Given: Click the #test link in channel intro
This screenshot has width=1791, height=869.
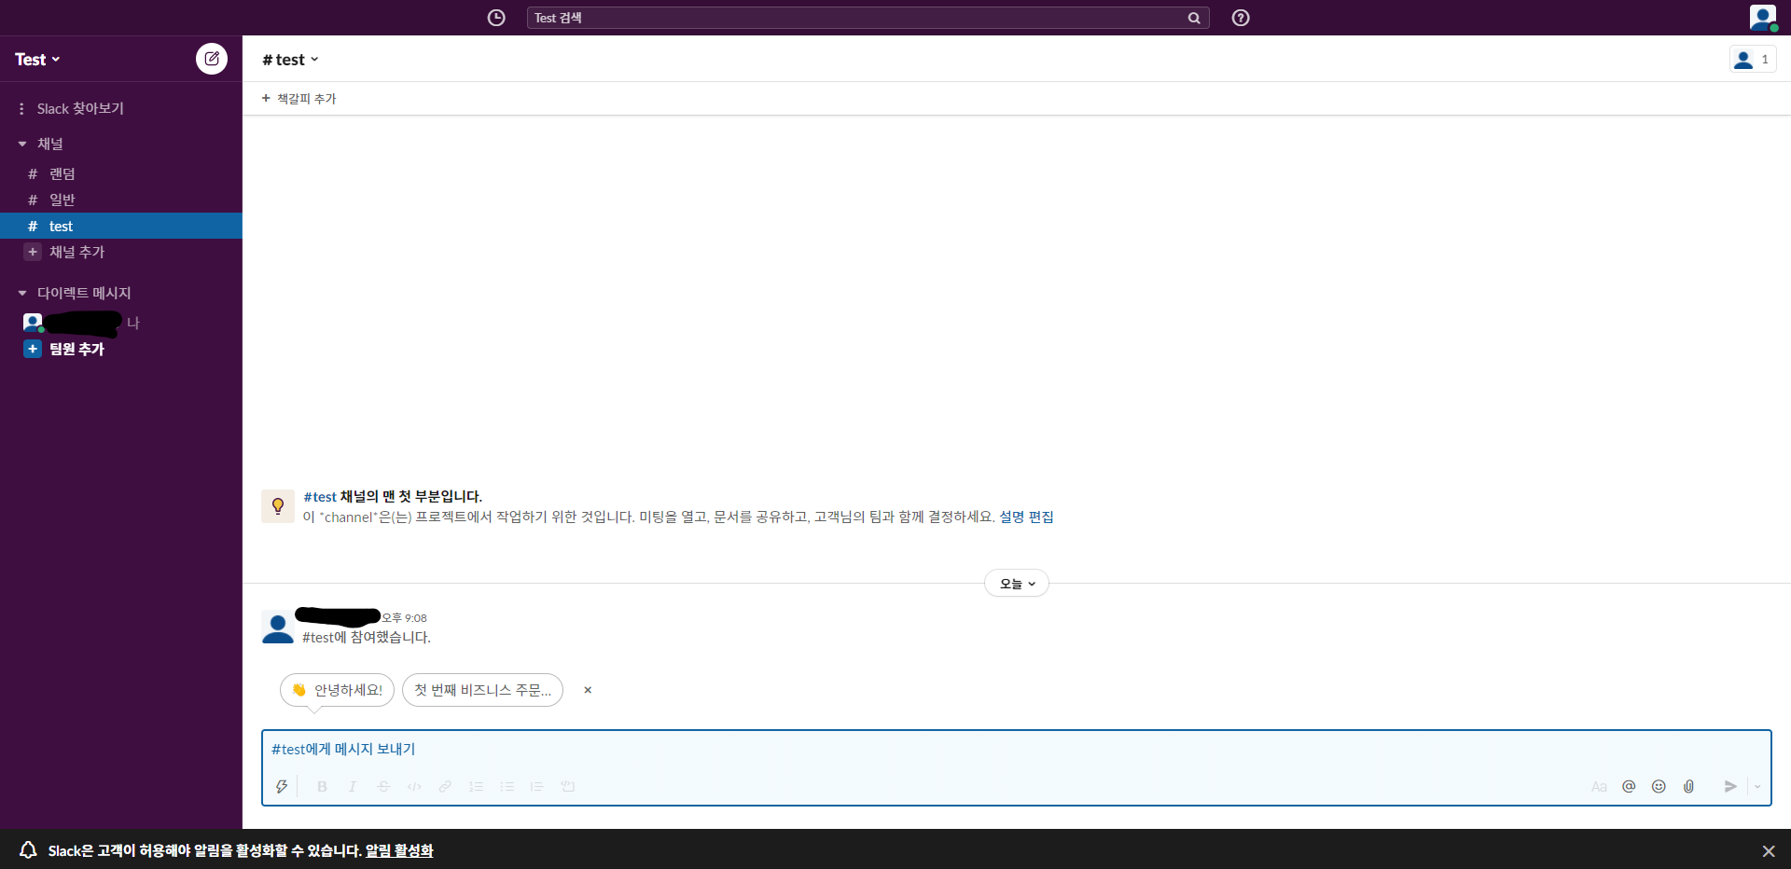Looking at the screenshot, I should point(320,497).
